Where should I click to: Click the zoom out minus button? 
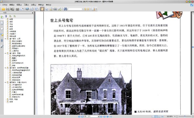point(177,116)
